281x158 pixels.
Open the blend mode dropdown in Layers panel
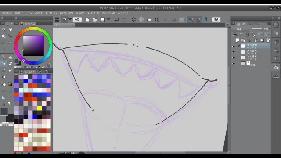pos(241,29)
